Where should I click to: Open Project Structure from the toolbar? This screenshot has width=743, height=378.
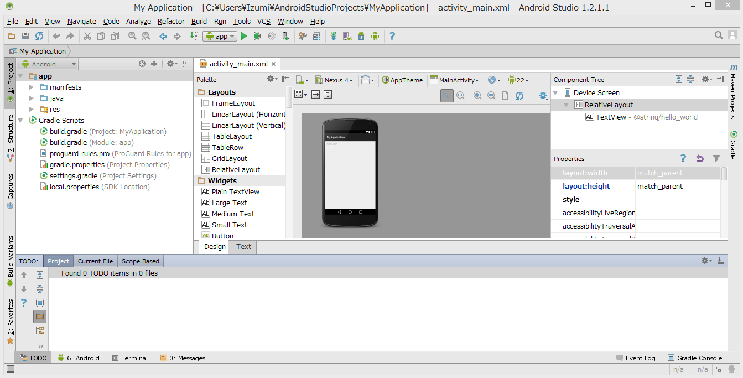coord(316,36)
